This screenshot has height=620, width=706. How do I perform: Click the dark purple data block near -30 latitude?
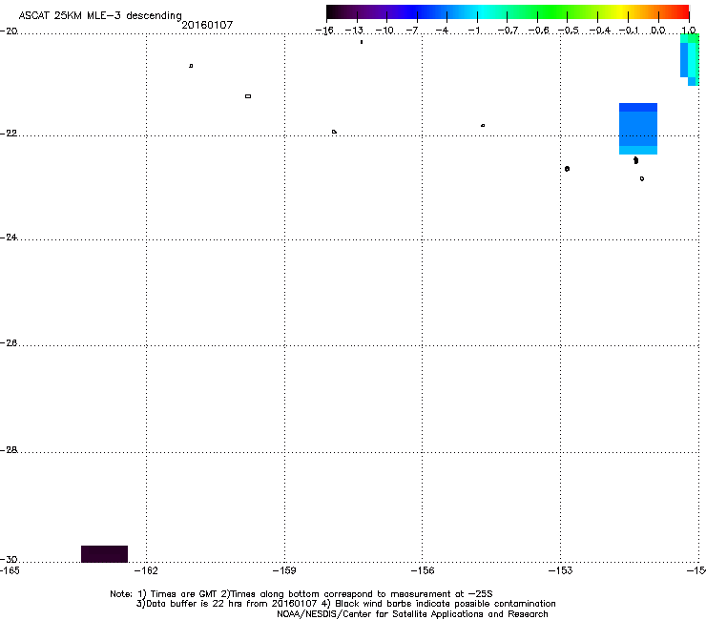(x=104, y=554)
